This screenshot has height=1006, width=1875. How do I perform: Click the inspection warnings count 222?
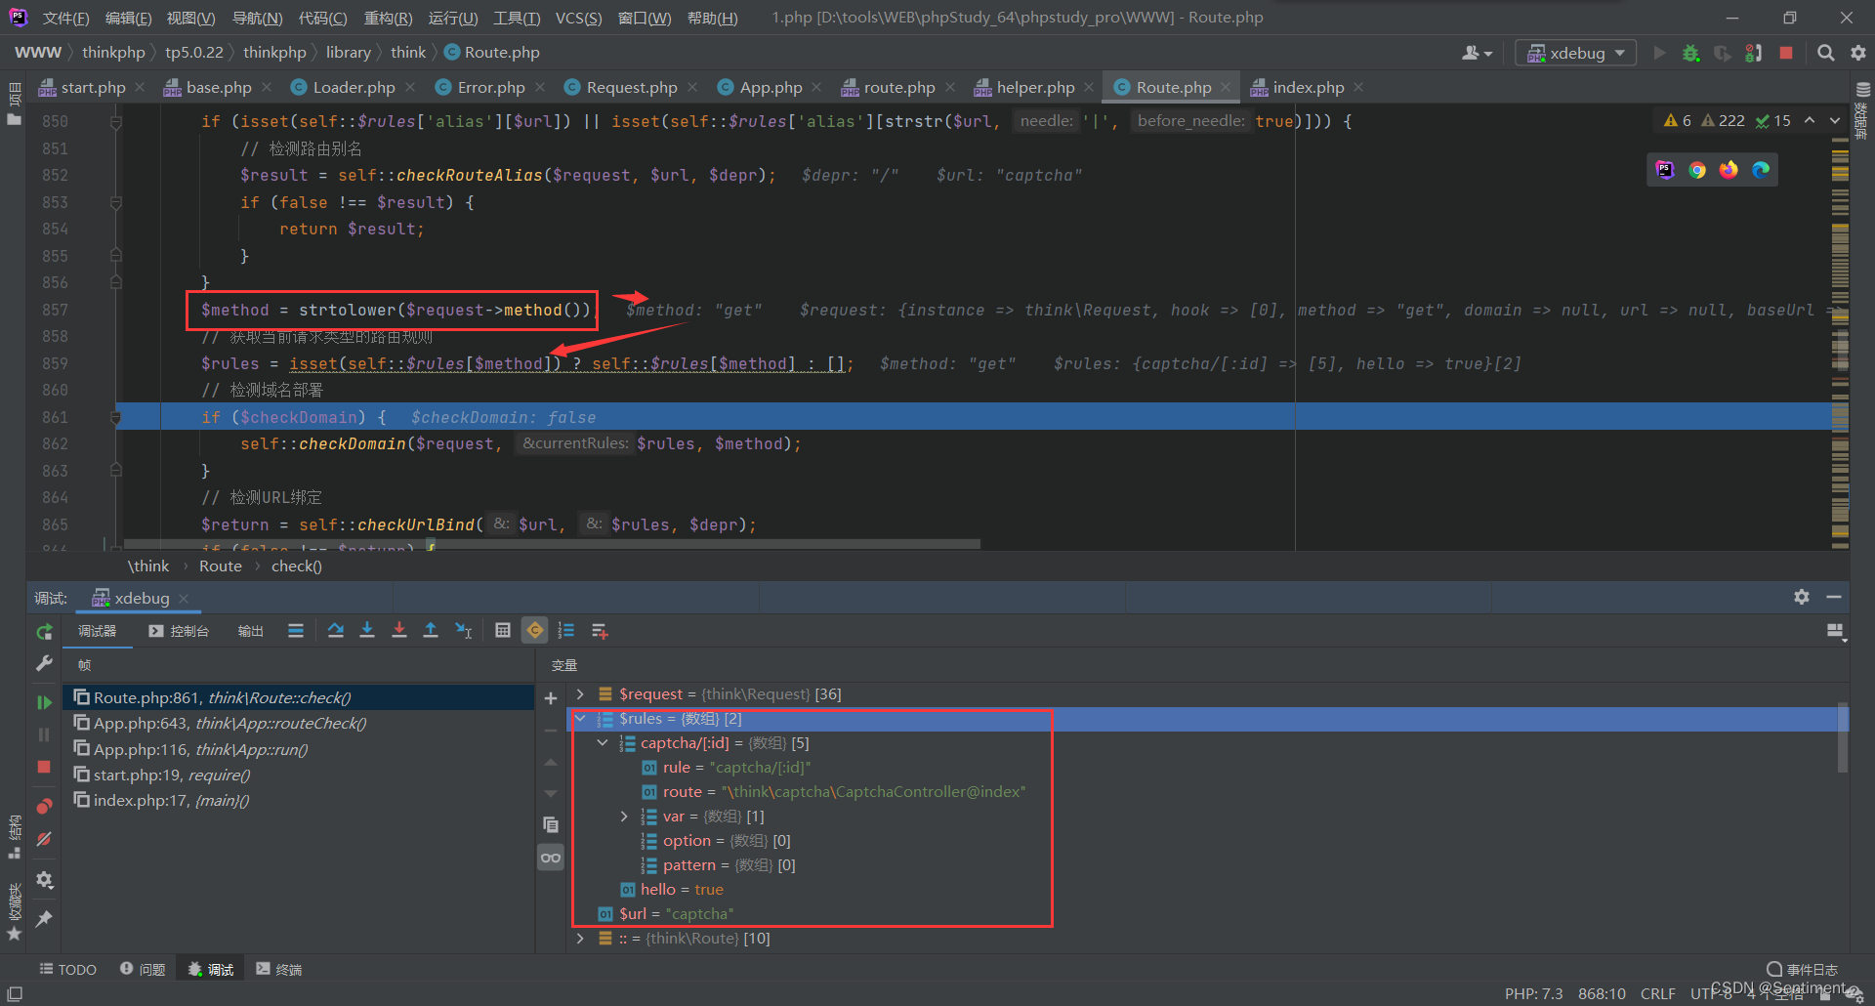click(1723, 120)
